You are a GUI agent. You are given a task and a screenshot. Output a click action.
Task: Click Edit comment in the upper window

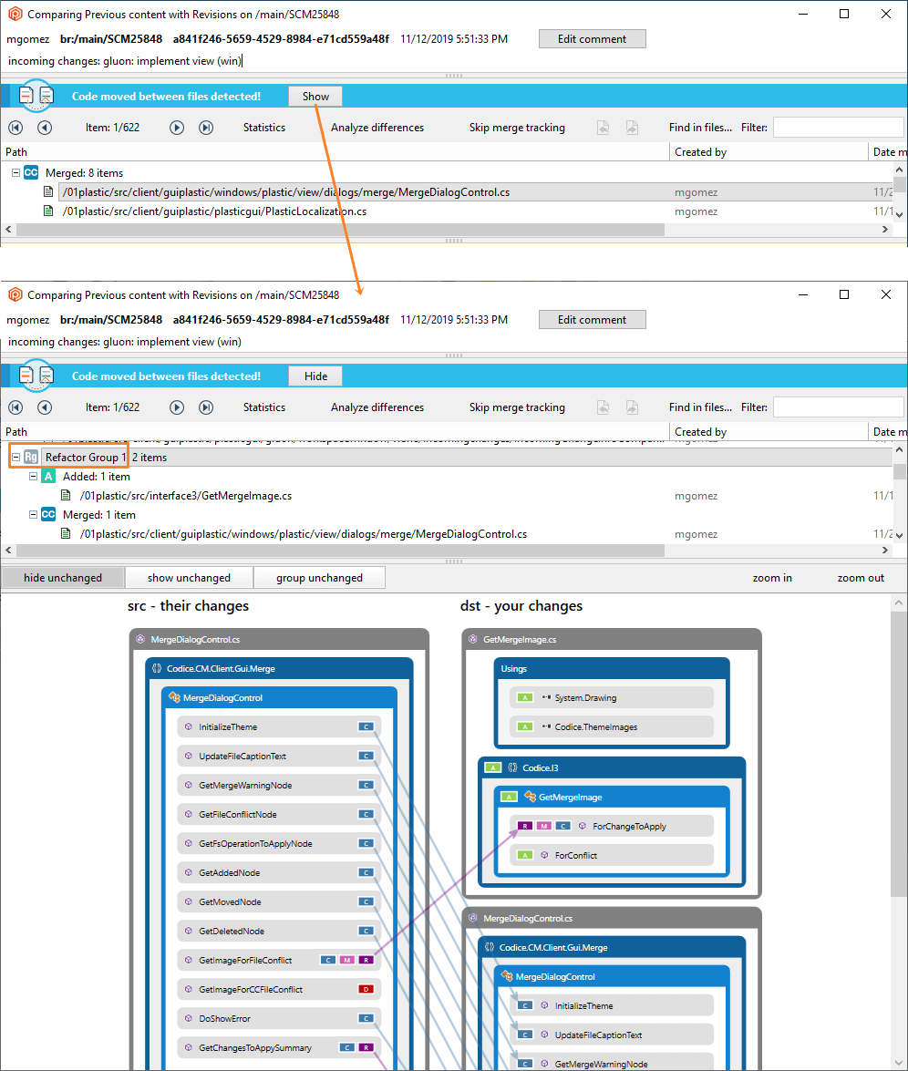[592, 39]
